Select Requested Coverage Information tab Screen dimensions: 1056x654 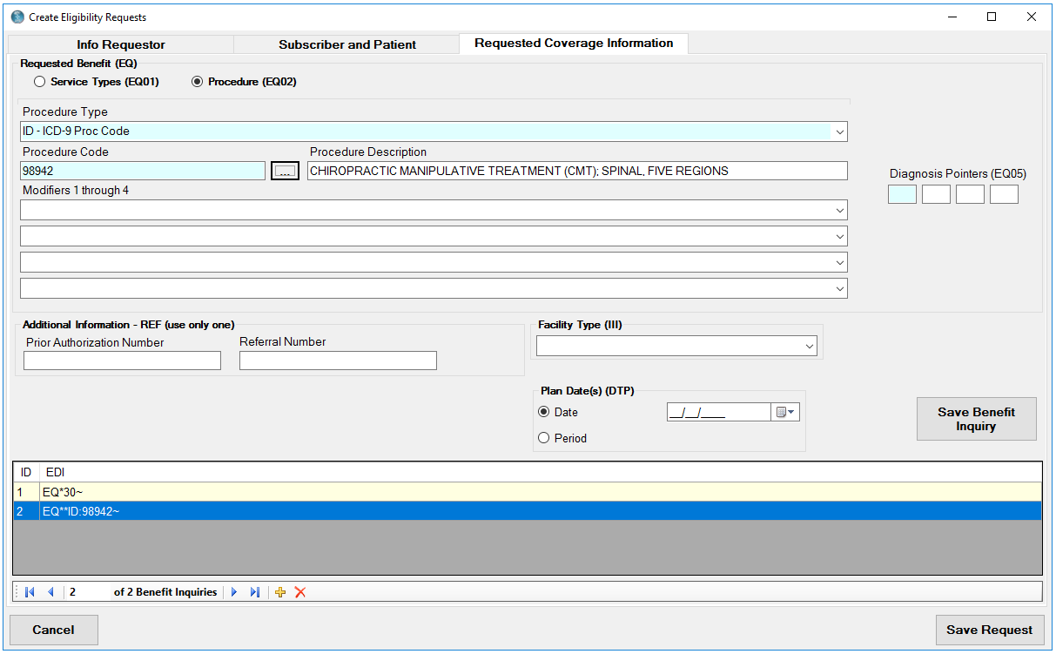click(x=574, y=43)
